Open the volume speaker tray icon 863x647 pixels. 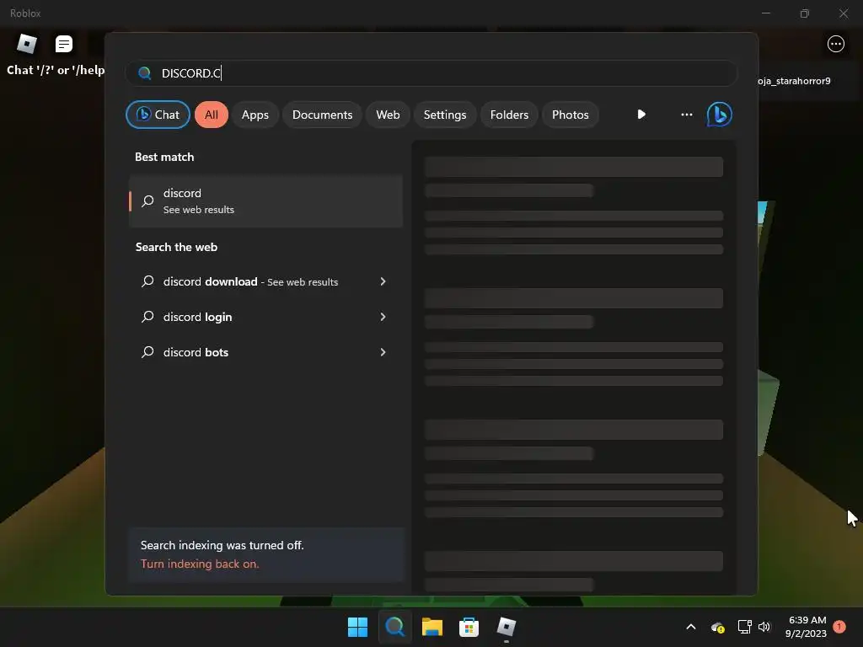(x=764, y=627)
